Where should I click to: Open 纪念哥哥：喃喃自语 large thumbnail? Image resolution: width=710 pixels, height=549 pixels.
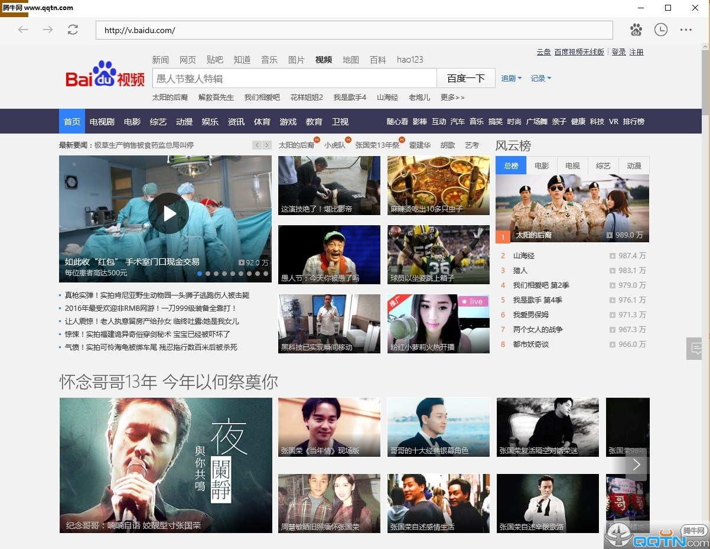coord(166,465)
